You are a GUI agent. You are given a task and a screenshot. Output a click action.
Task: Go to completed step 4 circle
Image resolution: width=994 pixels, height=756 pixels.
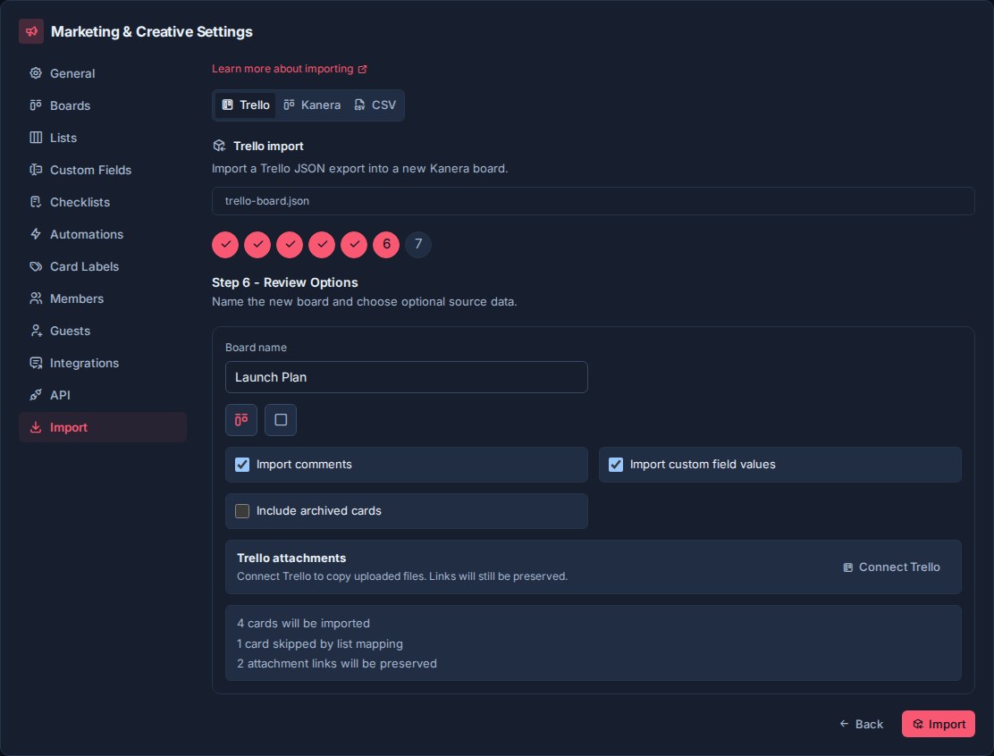pos(322,245)
